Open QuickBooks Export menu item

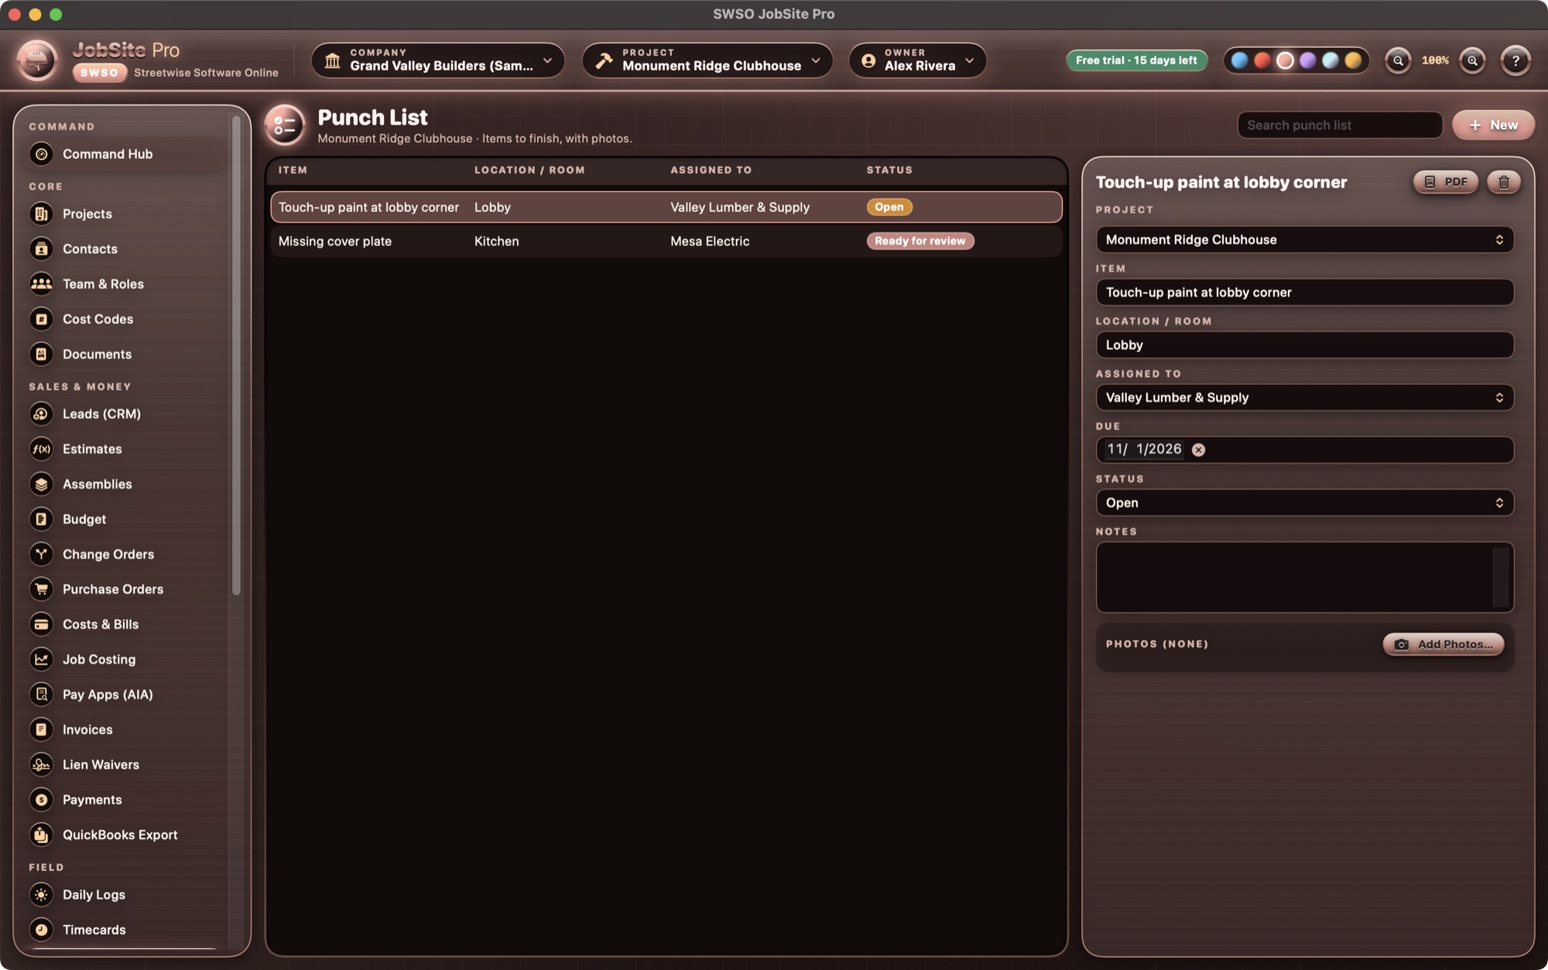click(x=120, y=835)
